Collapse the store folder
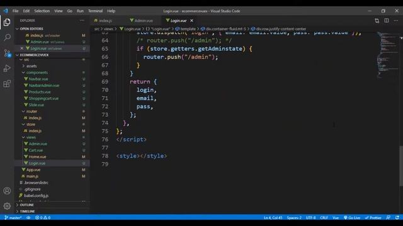Image resolution: width=403 pixels, height=226 pixels. click(30, 124)
